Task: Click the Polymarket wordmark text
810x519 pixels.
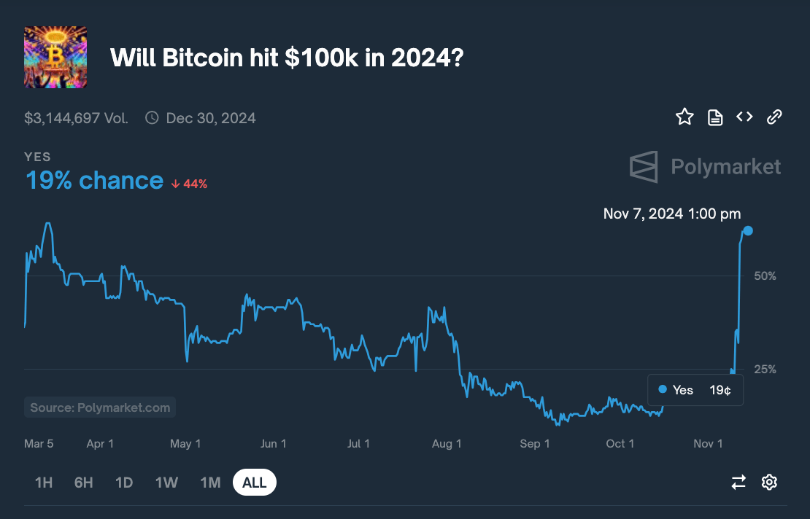Action: coord(725,167)
